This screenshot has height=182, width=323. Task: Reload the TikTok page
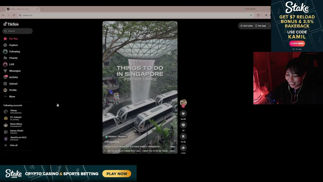click(14, 15)
